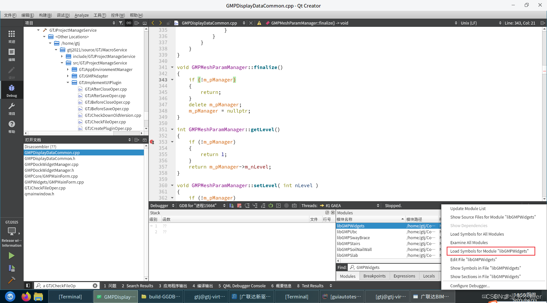
Task: Click the filter tree icon in project panel
Action: [121, 23]
